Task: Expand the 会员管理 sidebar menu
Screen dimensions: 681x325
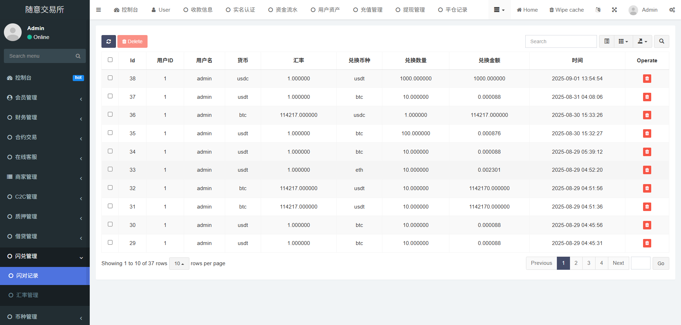Action: point(45,98)
